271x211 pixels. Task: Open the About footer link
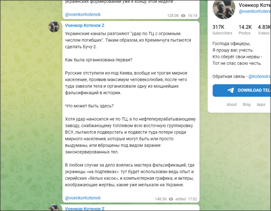[232, 104]
